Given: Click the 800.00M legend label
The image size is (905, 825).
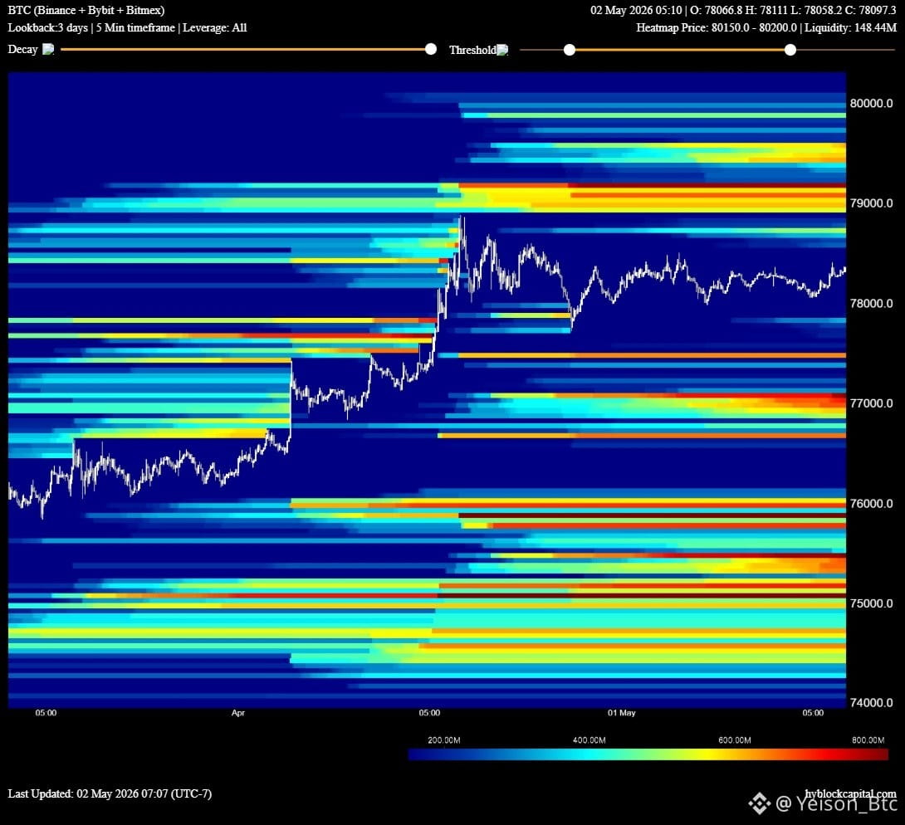Looking at the screenshot, I should 868,740.
